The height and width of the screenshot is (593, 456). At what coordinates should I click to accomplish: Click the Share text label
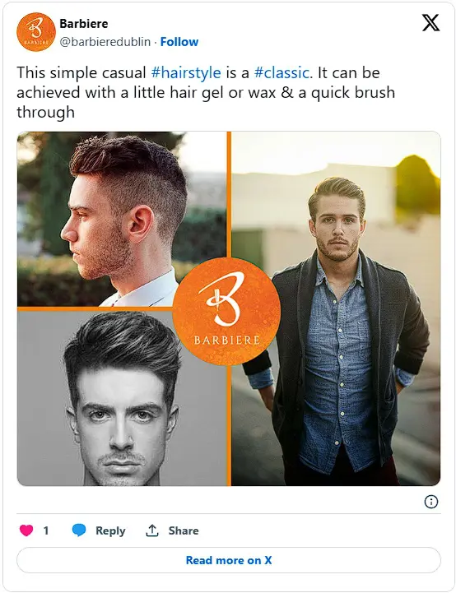pyautogui.click(x=184, y=530)
